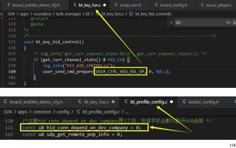Click line number 578 in the gutter
Viewport: 236px width, 148px height.
click(x=12, y=60)
